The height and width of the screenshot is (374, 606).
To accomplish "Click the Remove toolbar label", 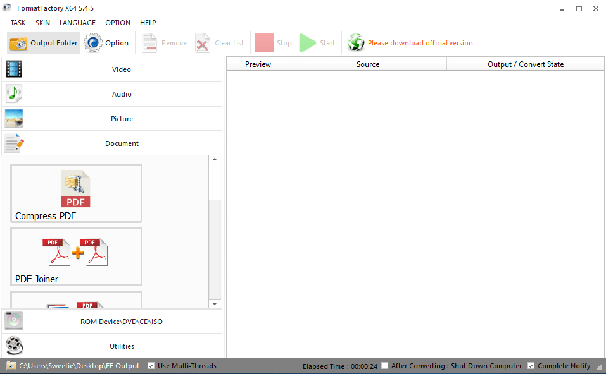I will coord(174,43).
